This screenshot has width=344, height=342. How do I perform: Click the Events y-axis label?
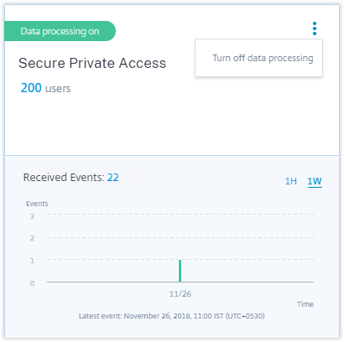[x=37, y=204]
